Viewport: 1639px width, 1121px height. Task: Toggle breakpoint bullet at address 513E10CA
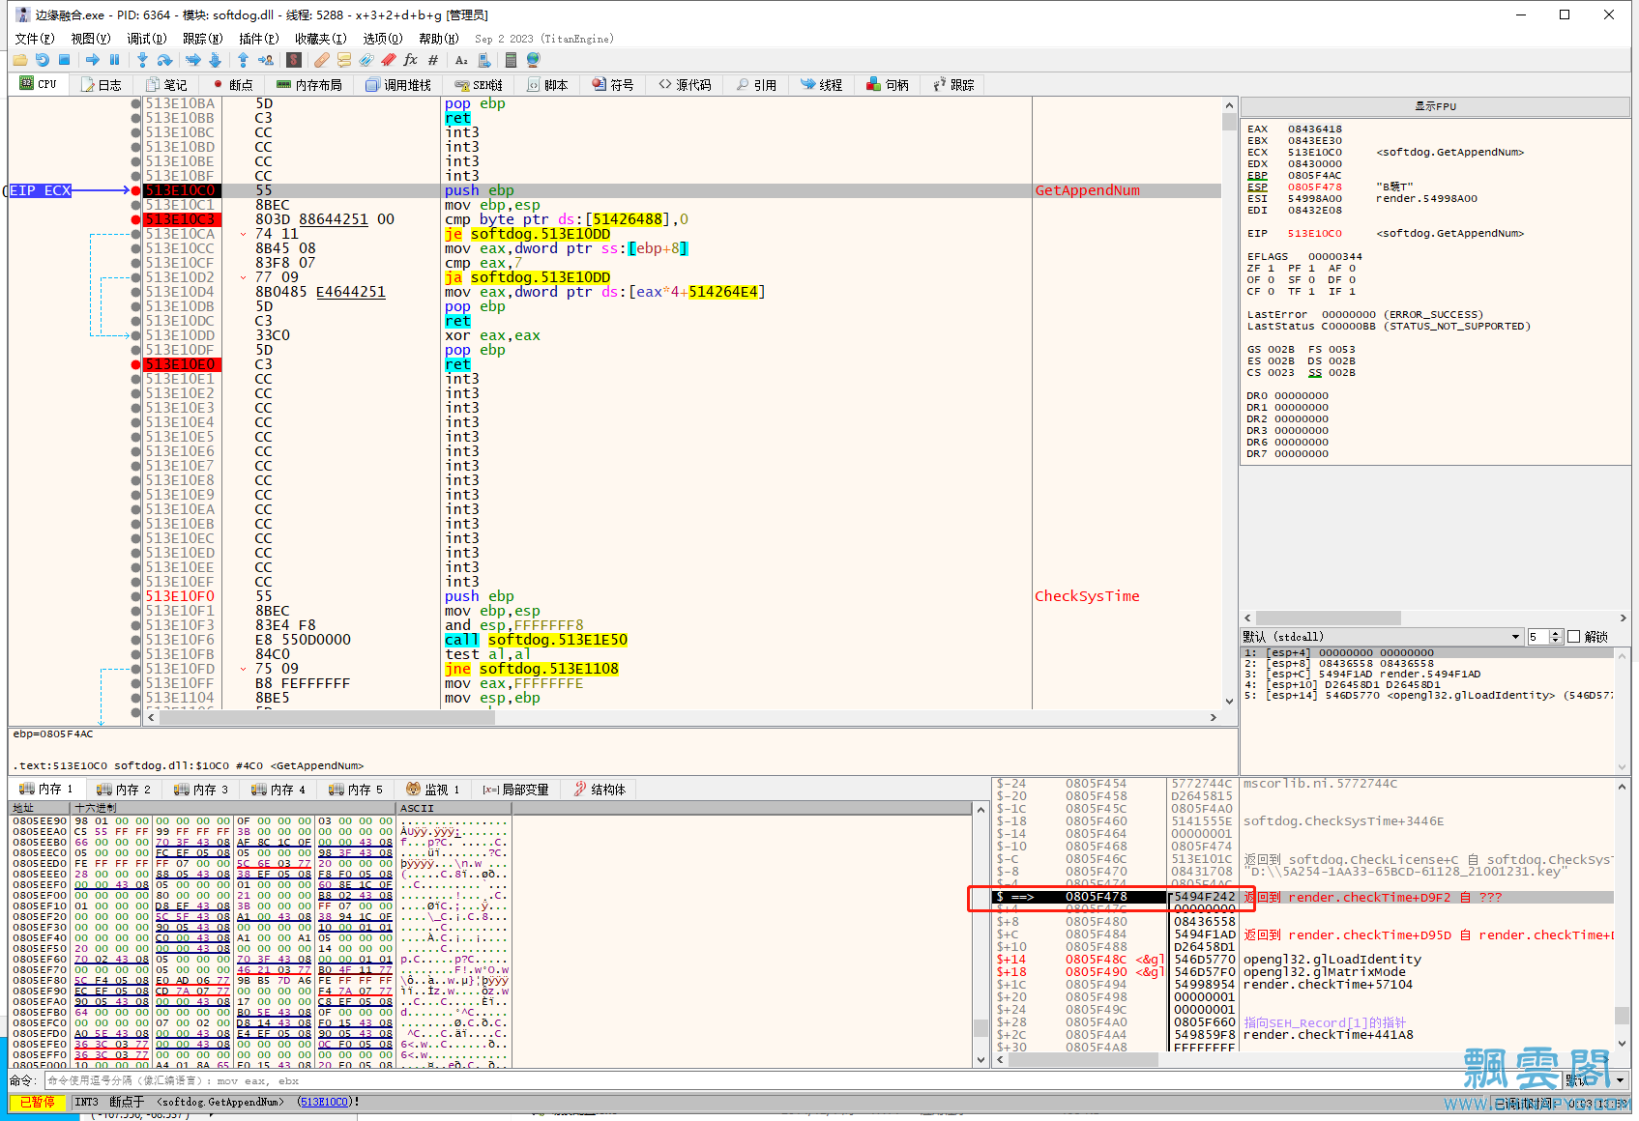click(x=135, y=234)
